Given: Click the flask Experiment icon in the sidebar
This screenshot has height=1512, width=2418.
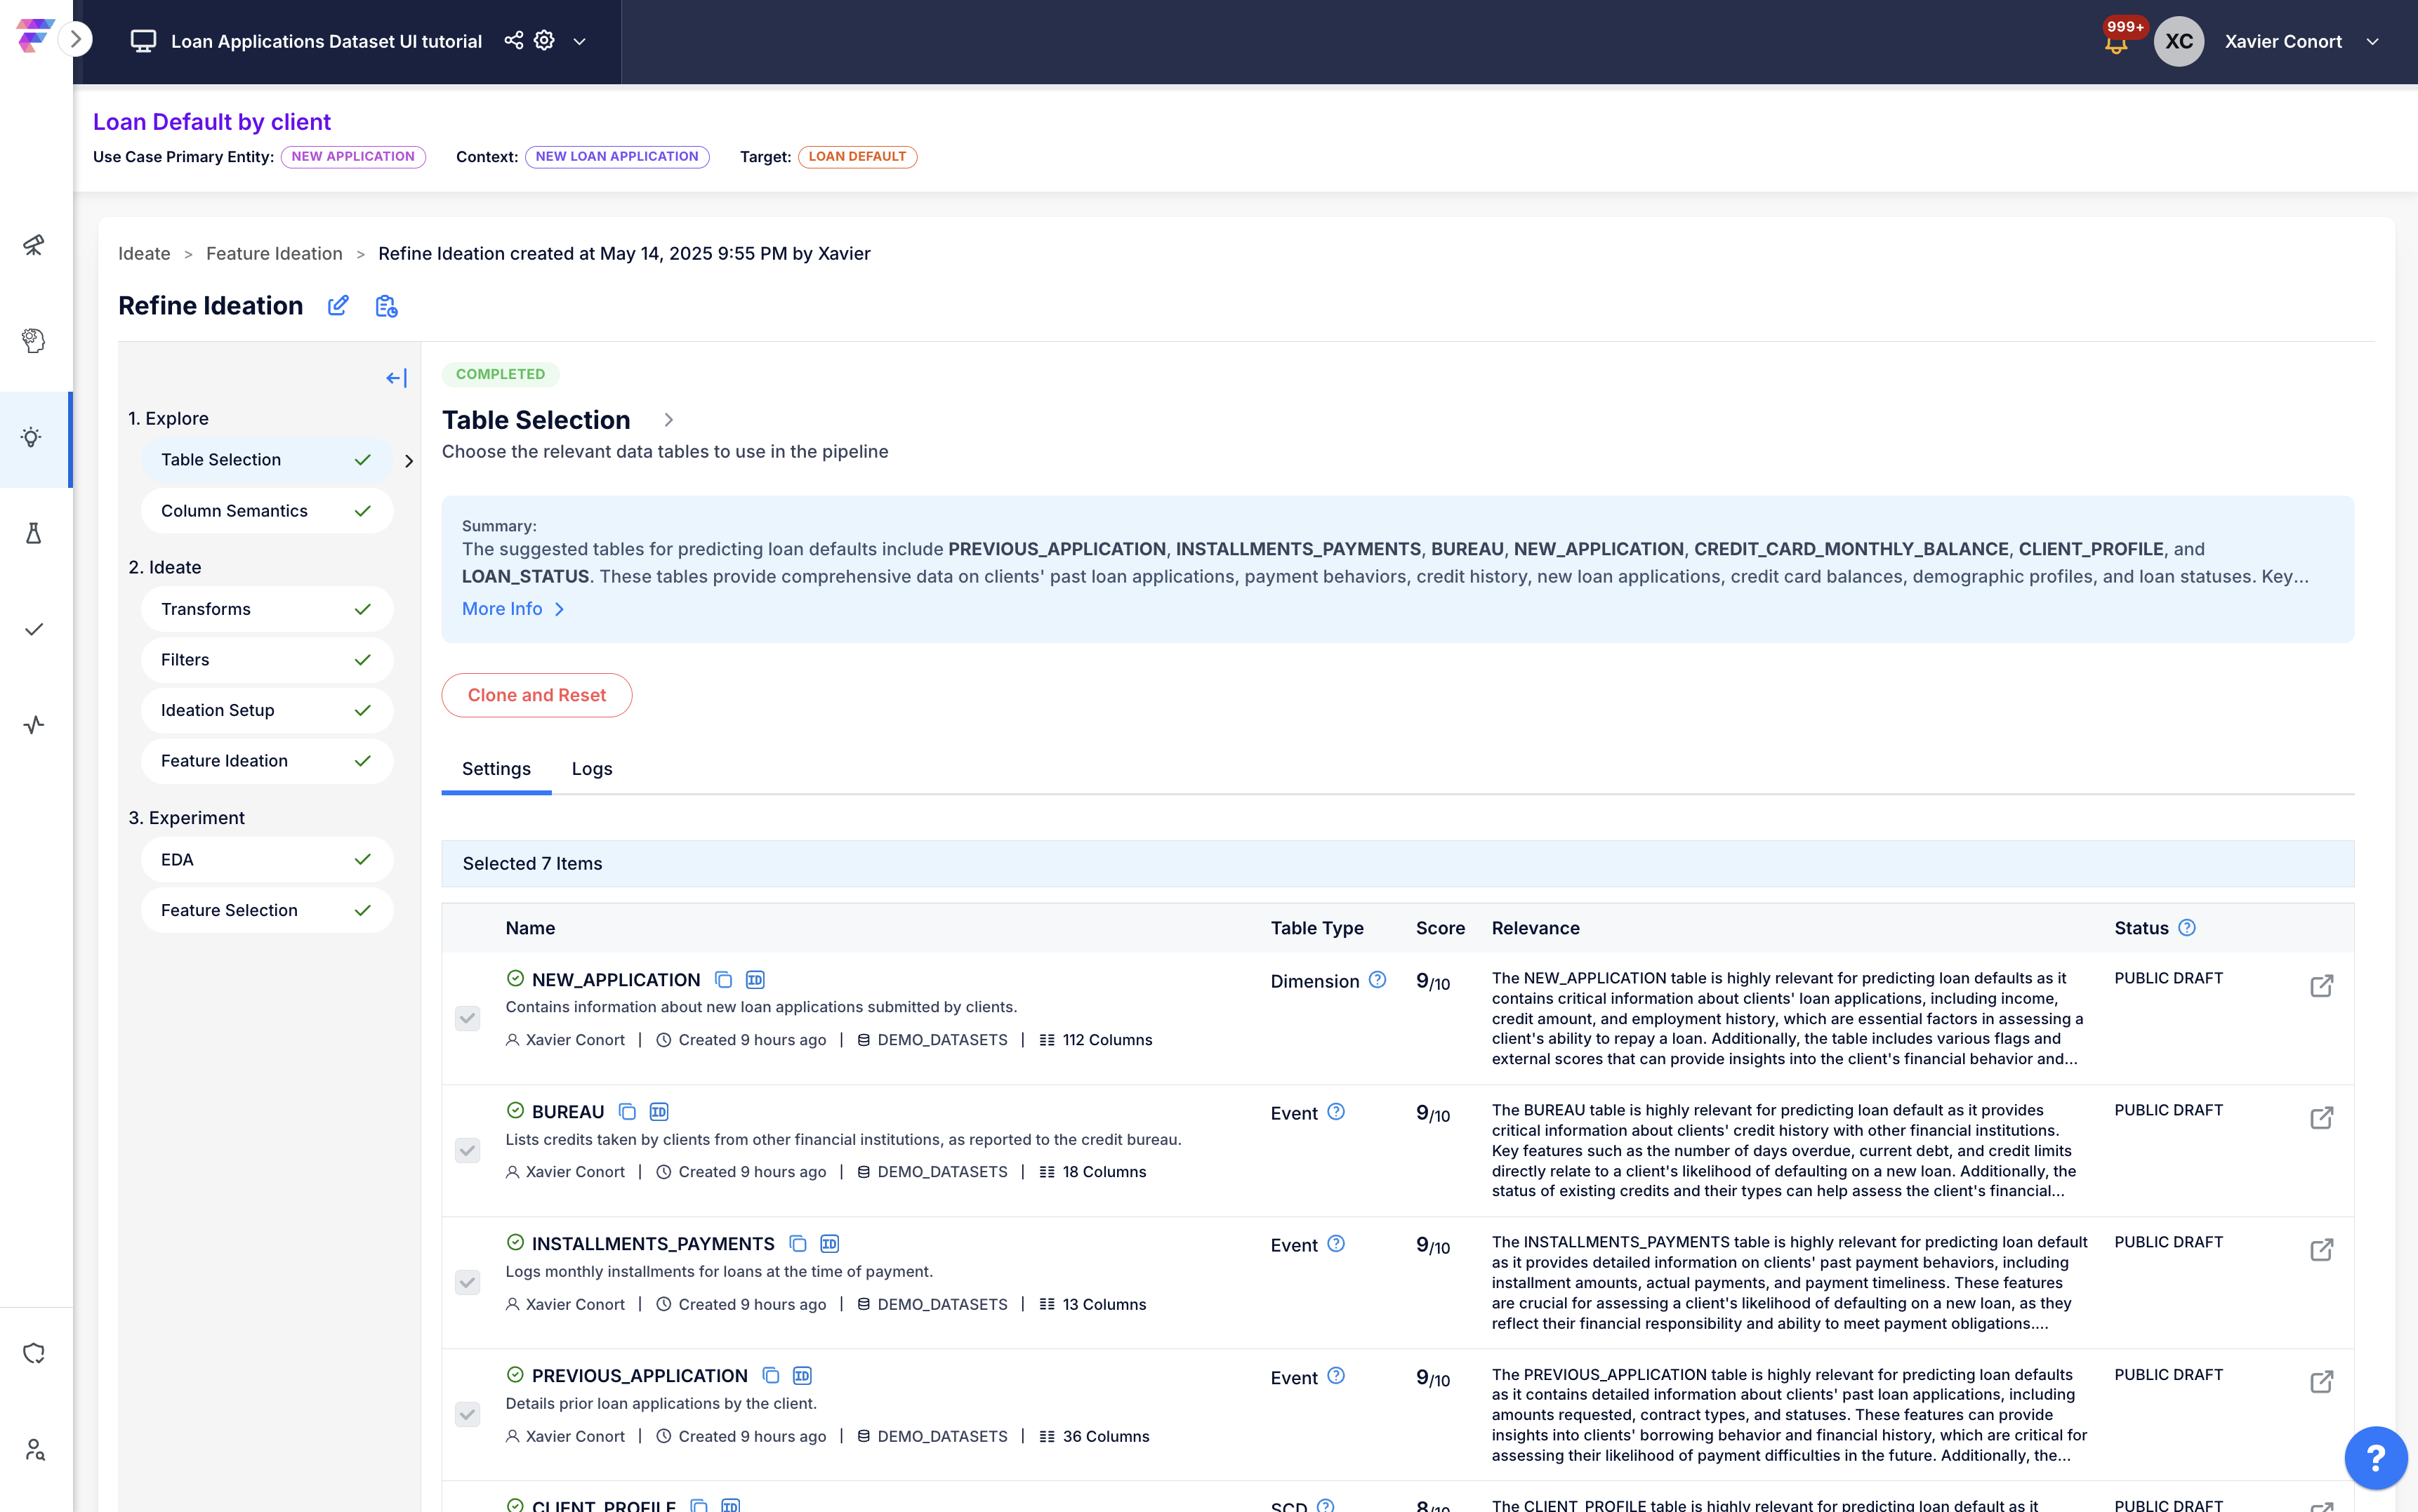Looking at the screenshot, I should (x=34, y=533).
